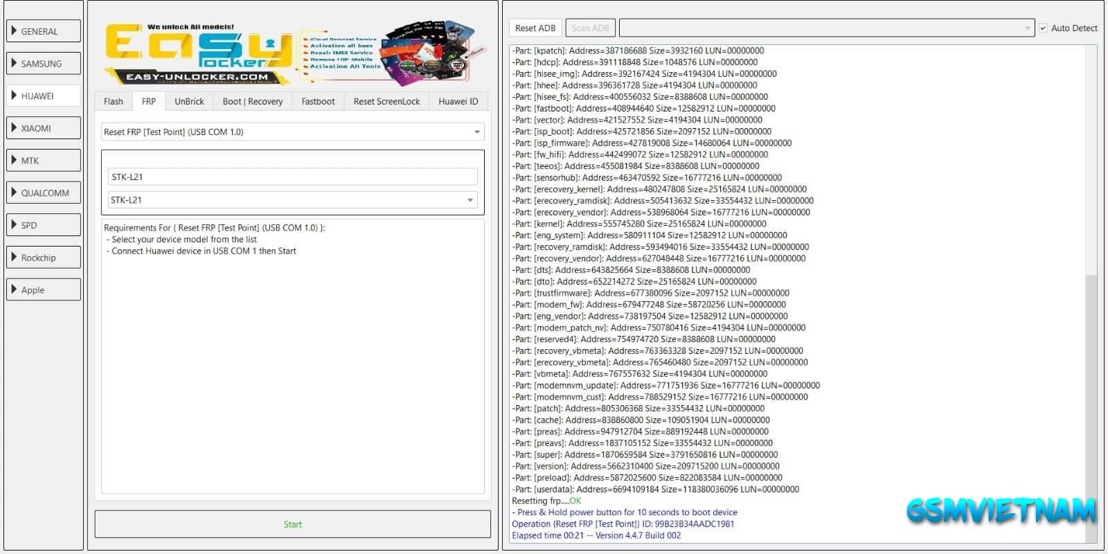This screenshot has height=554, width=1108.
Task: Expand the Apple sidebar category
Action: pos(44,289)
